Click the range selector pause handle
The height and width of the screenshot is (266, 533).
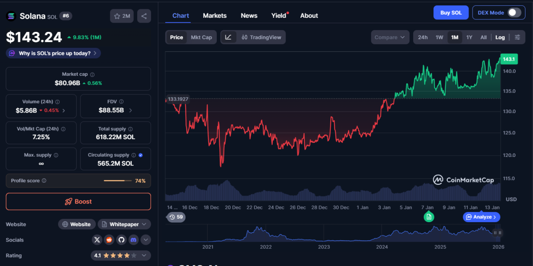pos(498,232)
